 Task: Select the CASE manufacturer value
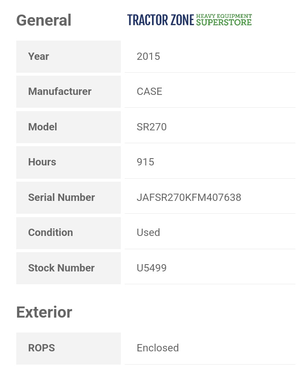(x=149, y=91)
